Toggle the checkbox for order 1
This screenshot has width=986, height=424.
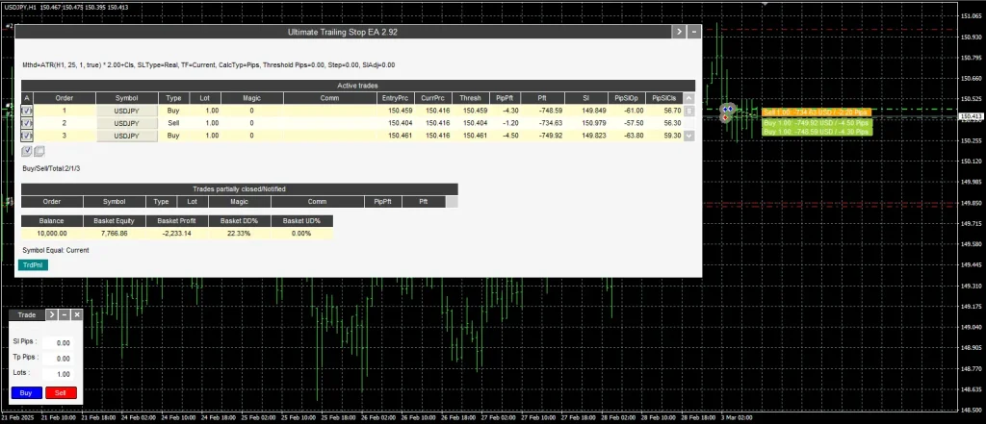(x=26, y=111)
